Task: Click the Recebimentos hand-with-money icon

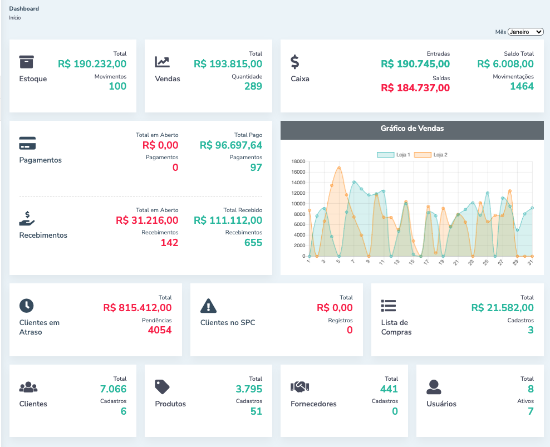Action: 27,218
